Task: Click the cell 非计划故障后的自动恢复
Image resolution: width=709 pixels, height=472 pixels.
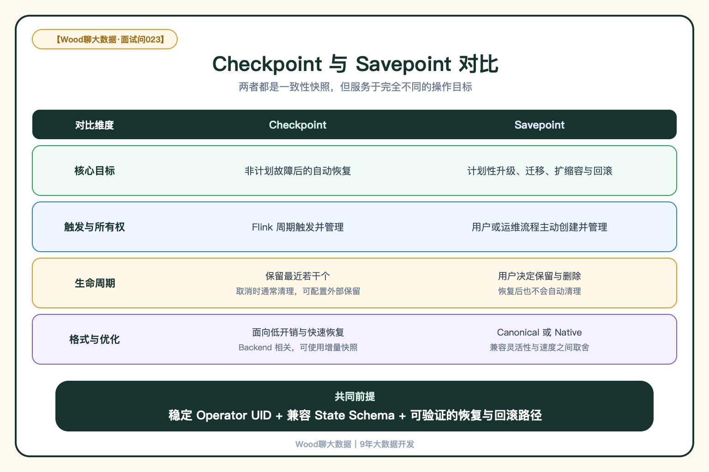Action: click(298, 171)
